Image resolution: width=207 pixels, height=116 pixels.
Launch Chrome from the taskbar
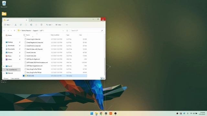101,113
